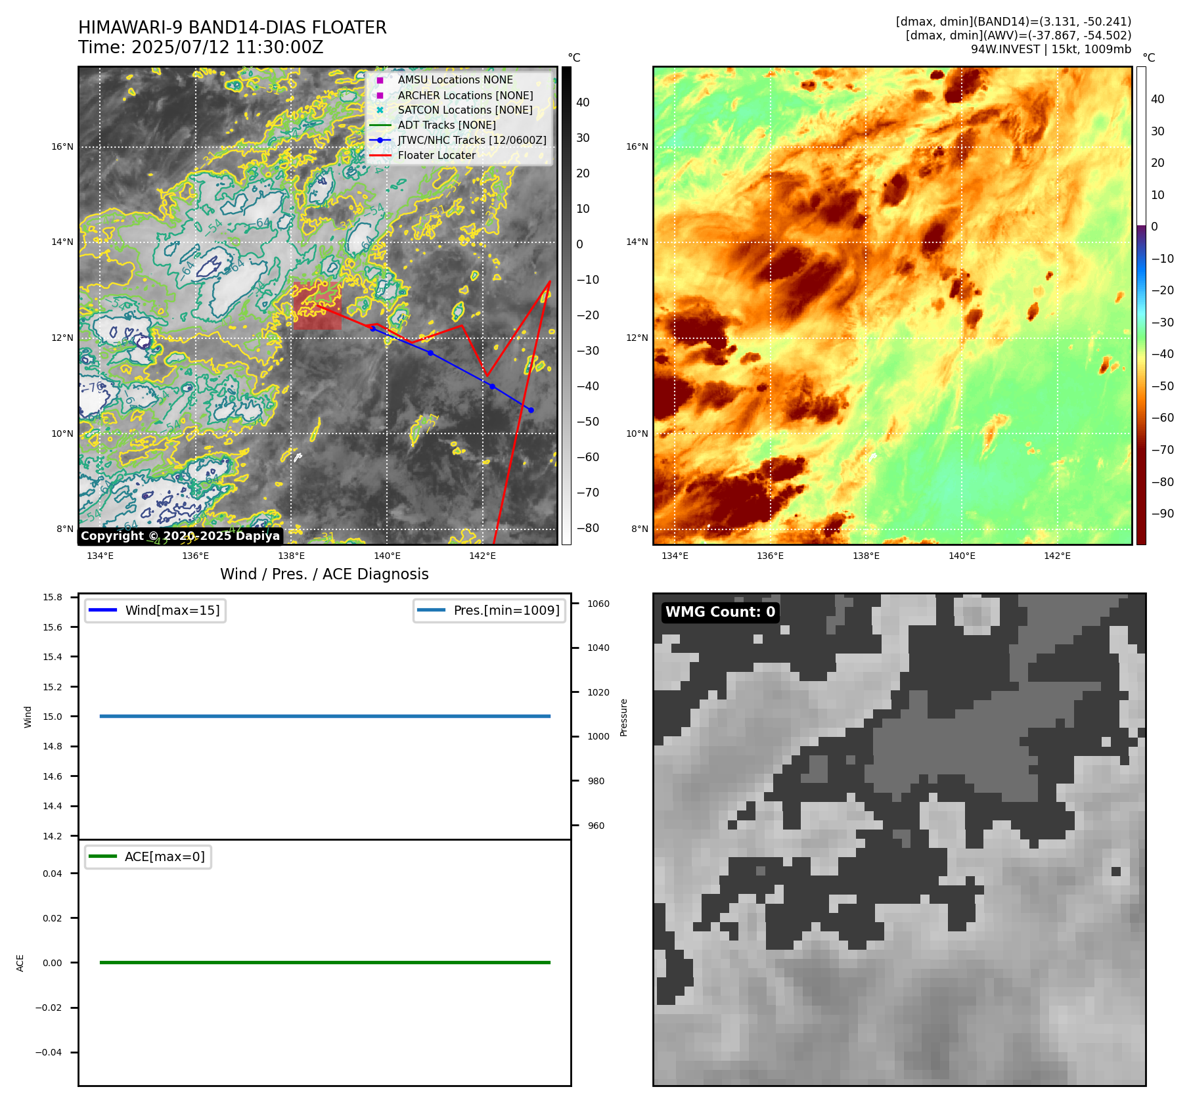
Task: Click '8°N' label on colored water-vapor map
Action: click(x=640, y=529)
